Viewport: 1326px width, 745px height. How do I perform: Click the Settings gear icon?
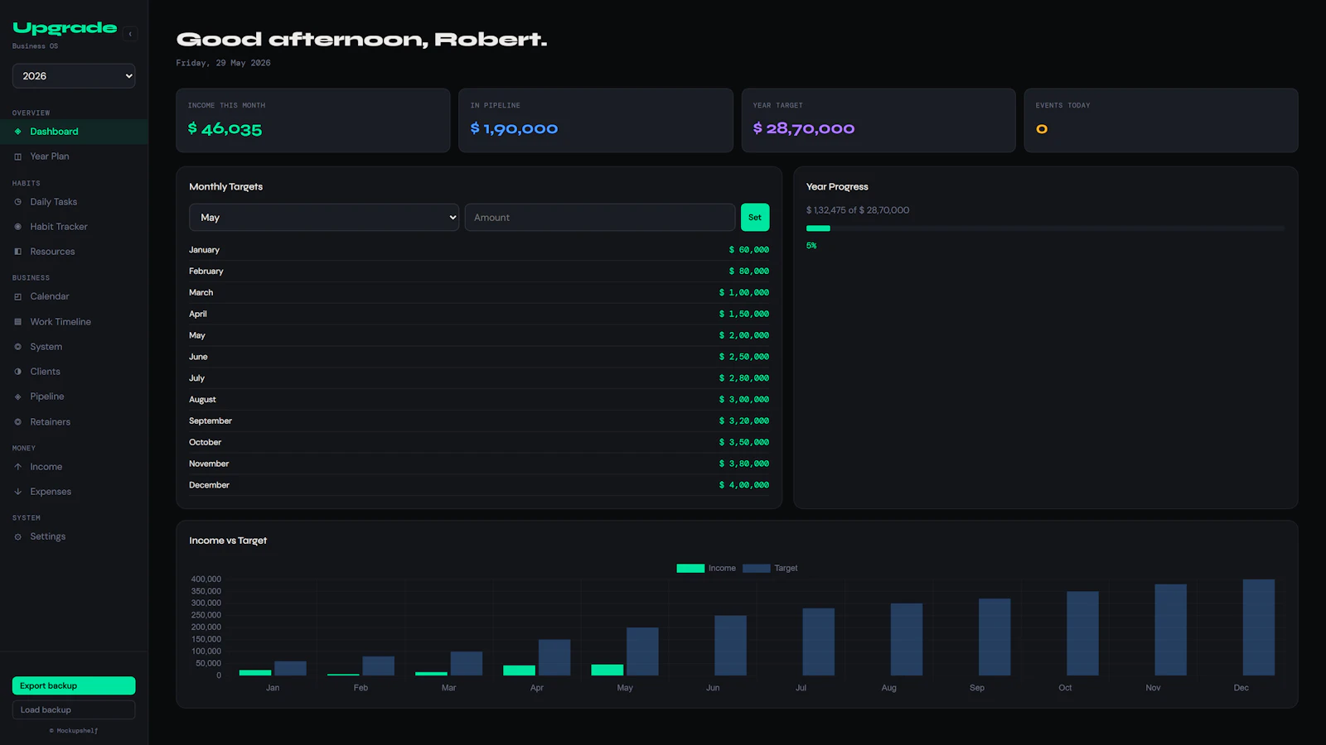pos(18,536)
